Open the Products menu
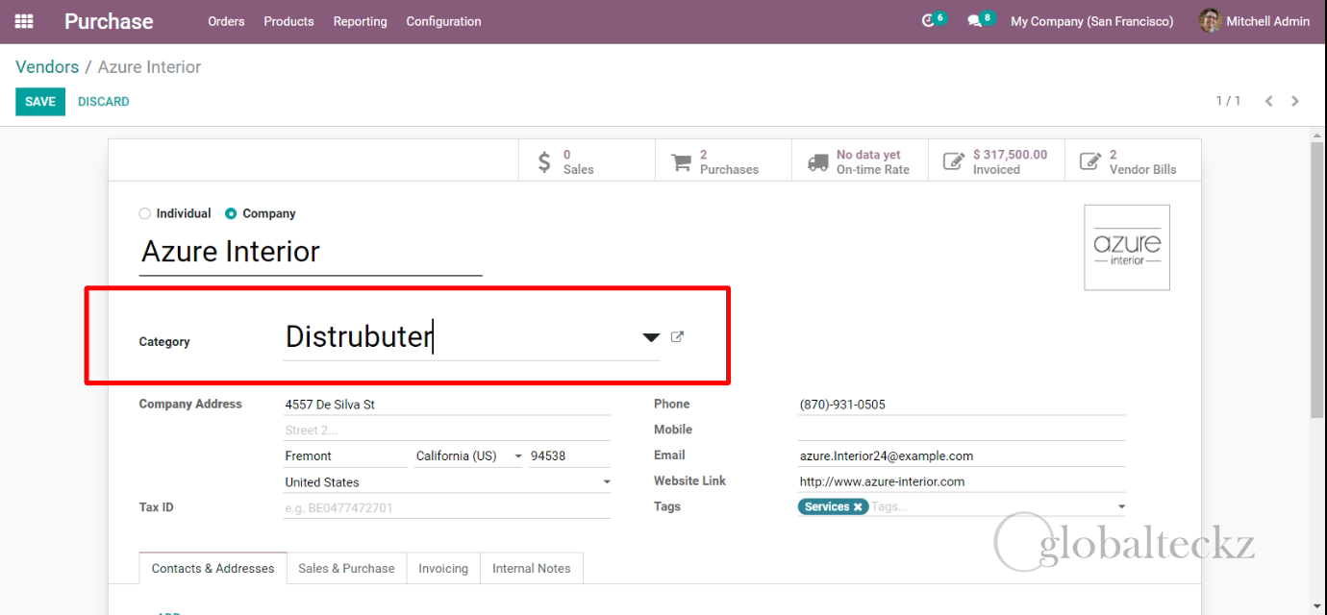This screenshot has width=1327, height=615. 288,21
